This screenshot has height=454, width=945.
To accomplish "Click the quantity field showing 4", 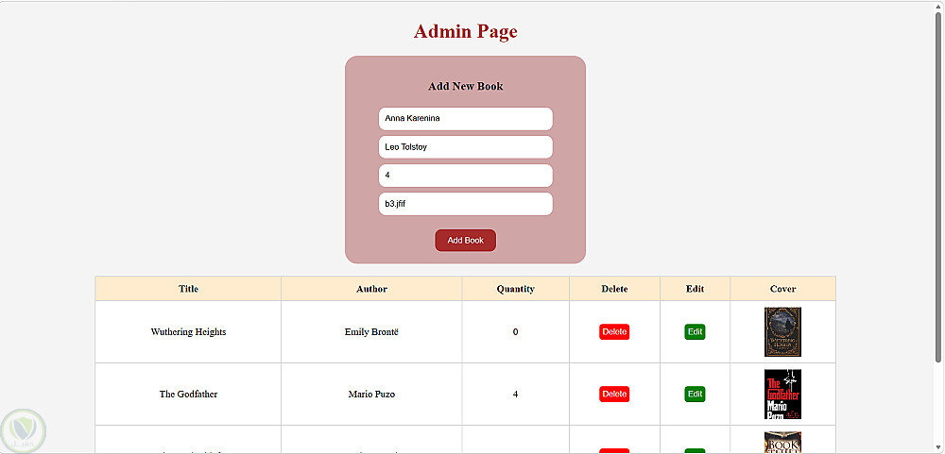I will pyautogui.click(x=465, y=176).
